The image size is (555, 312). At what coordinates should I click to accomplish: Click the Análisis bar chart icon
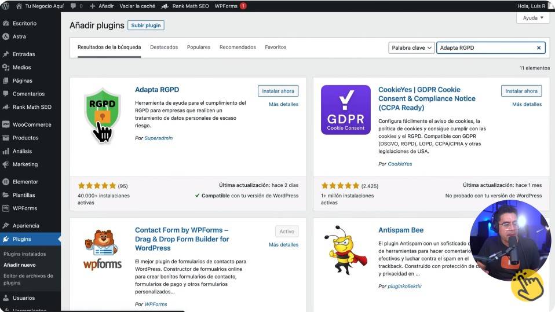click(6, 151)
